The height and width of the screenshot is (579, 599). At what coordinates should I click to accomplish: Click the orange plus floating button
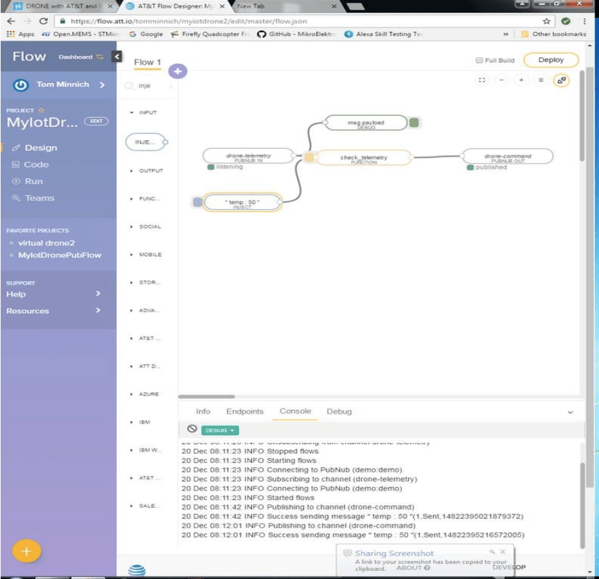click(26, 551)
